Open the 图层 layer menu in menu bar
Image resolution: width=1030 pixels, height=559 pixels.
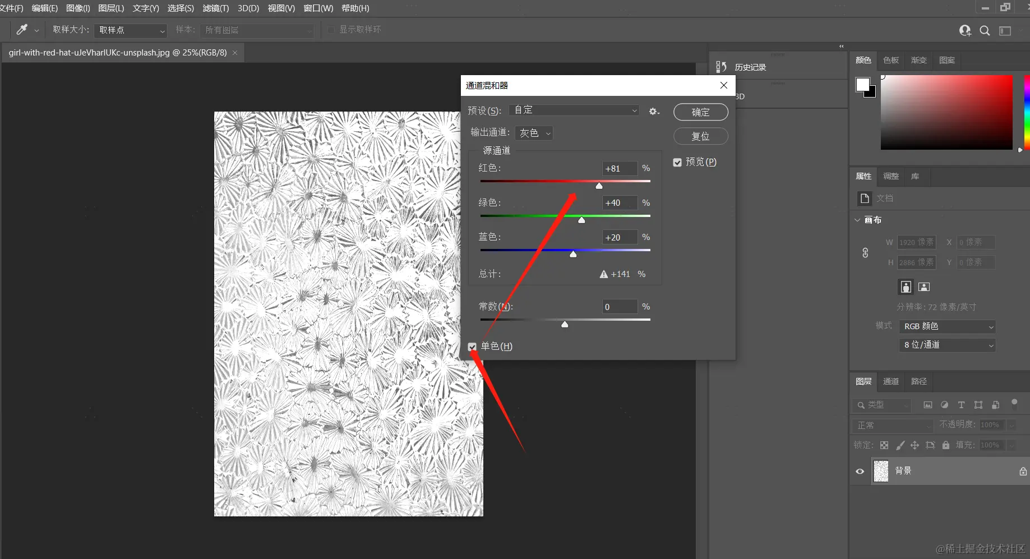pyautogui.click(x=111, y=8)
